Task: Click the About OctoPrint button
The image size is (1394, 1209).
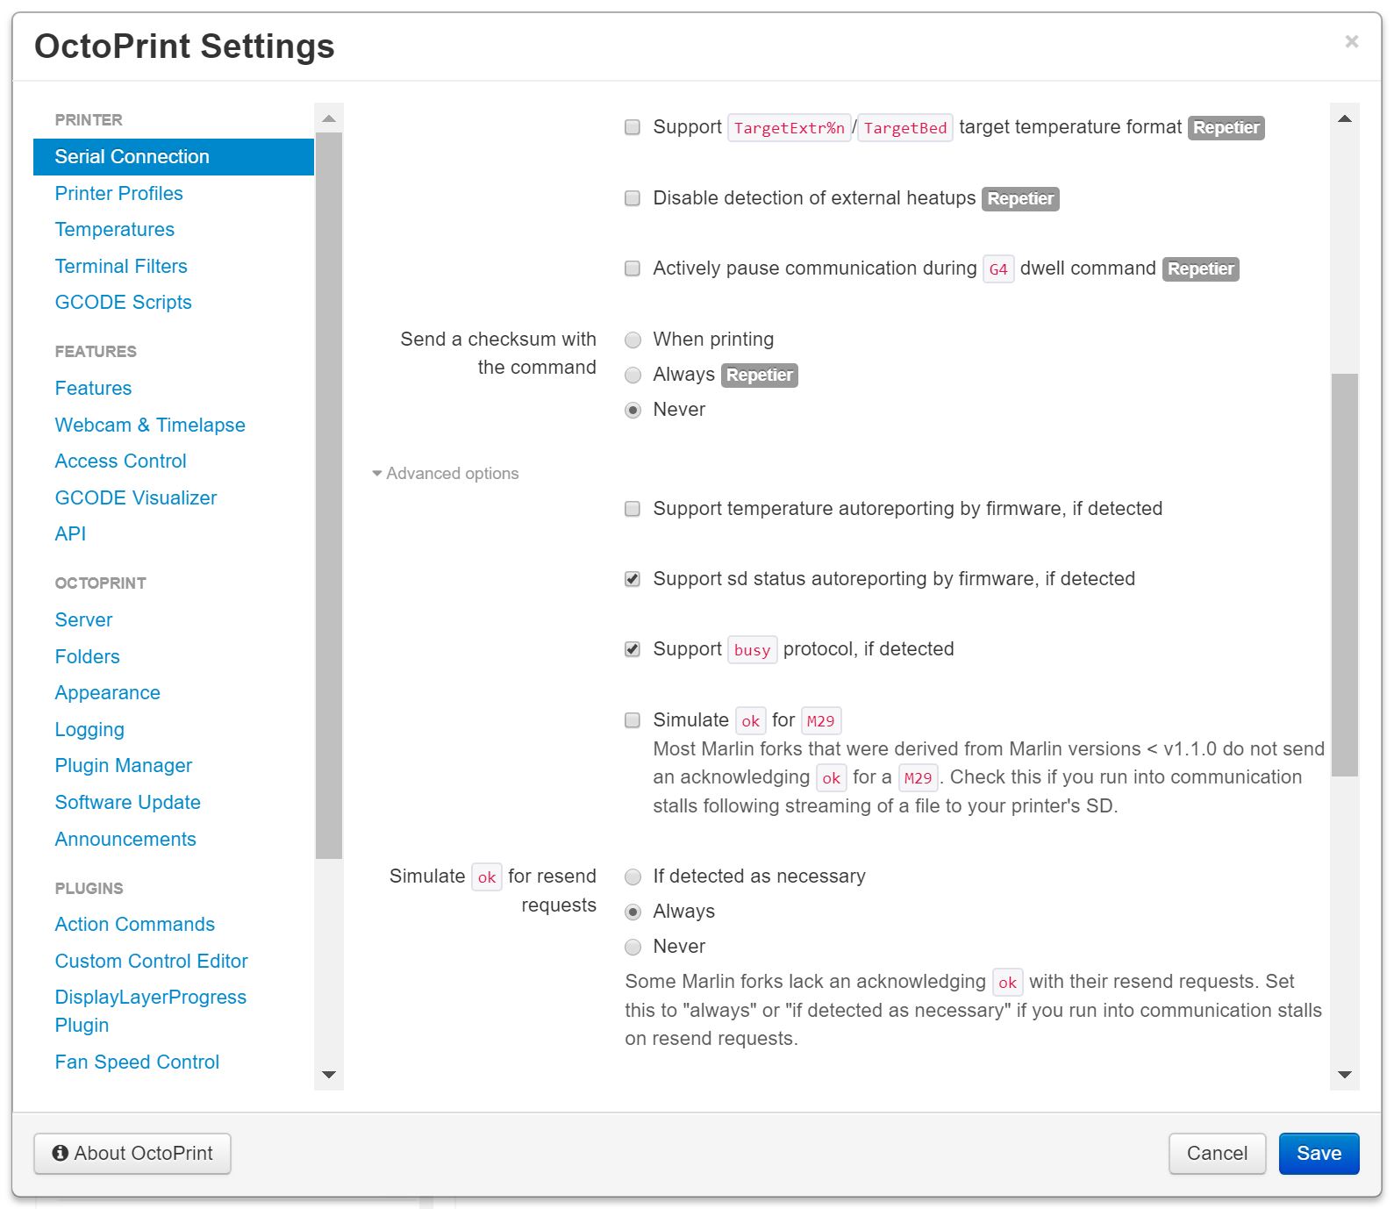Action: pos(132,1154)
